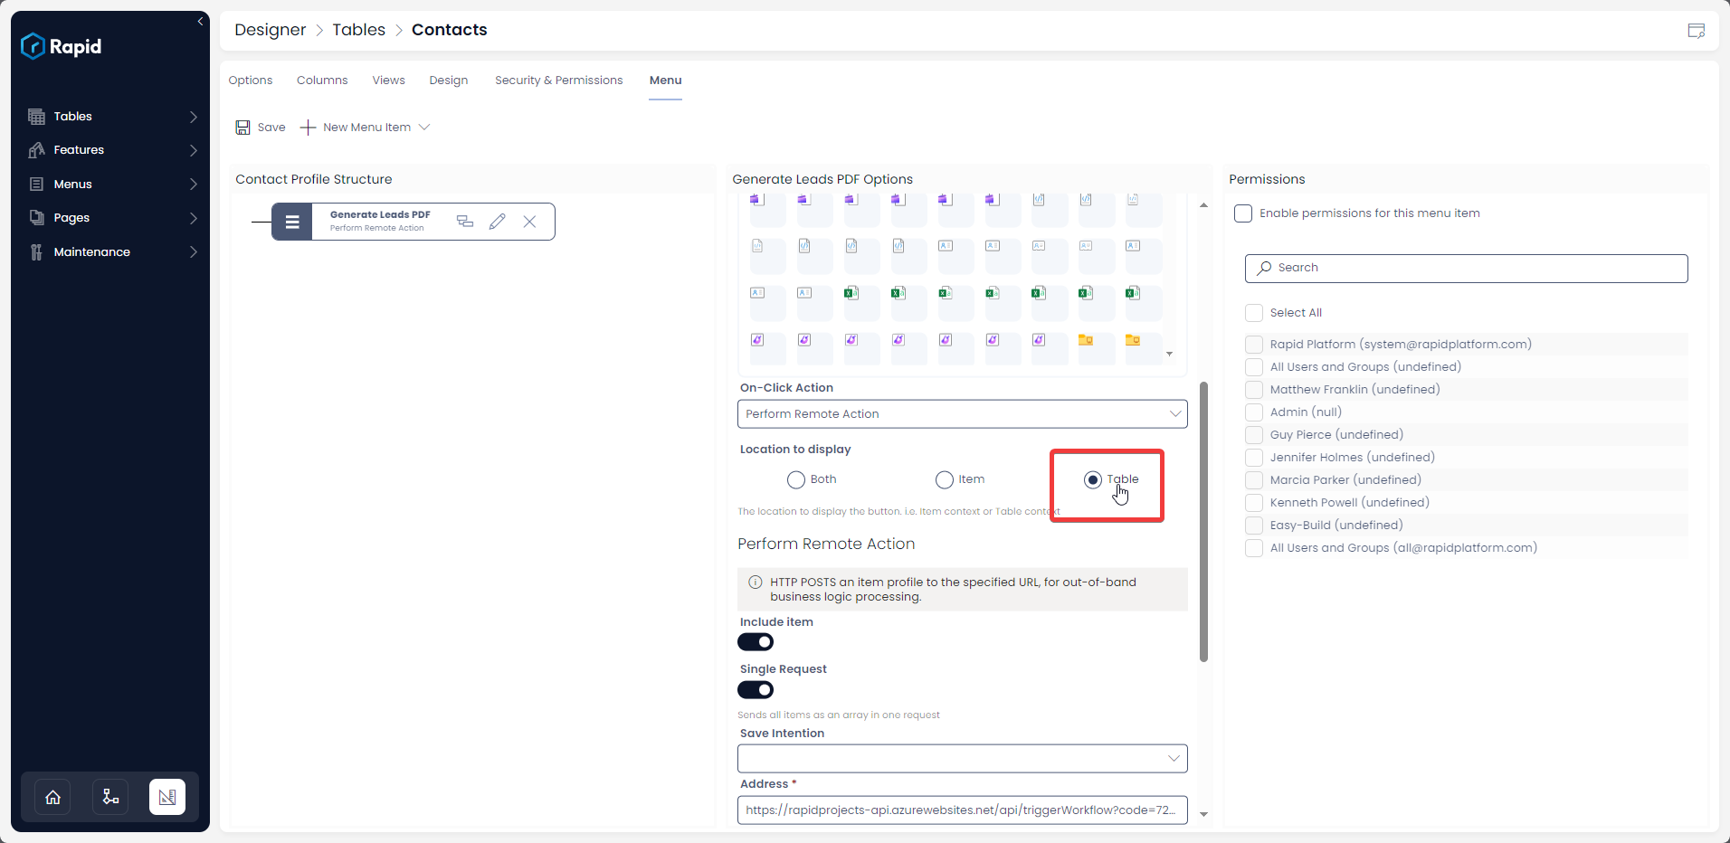The width and height of the screenshot is (1730, 843).
Task: Click the pencil edit icon on Generate Leads PDF
Action: [497, 221]
